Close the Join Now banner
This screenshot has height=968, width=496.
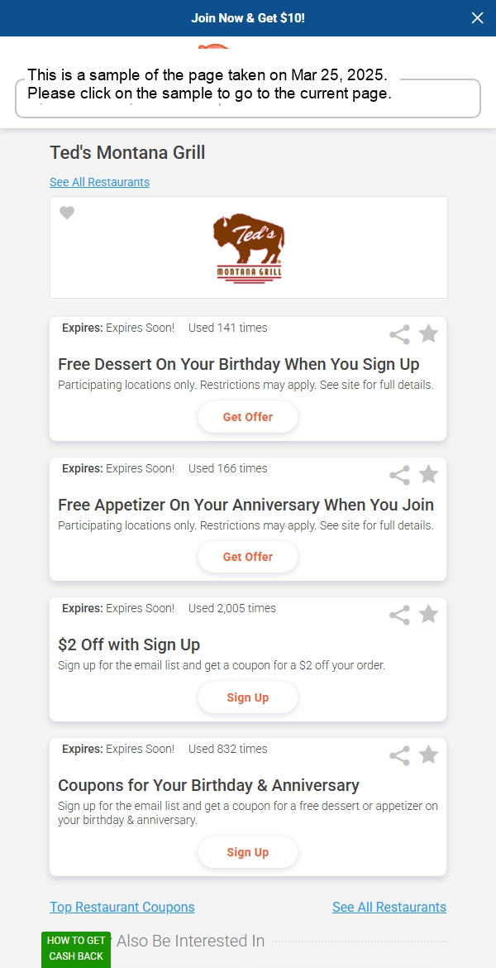pyautogui.click(x=478, y=18)
